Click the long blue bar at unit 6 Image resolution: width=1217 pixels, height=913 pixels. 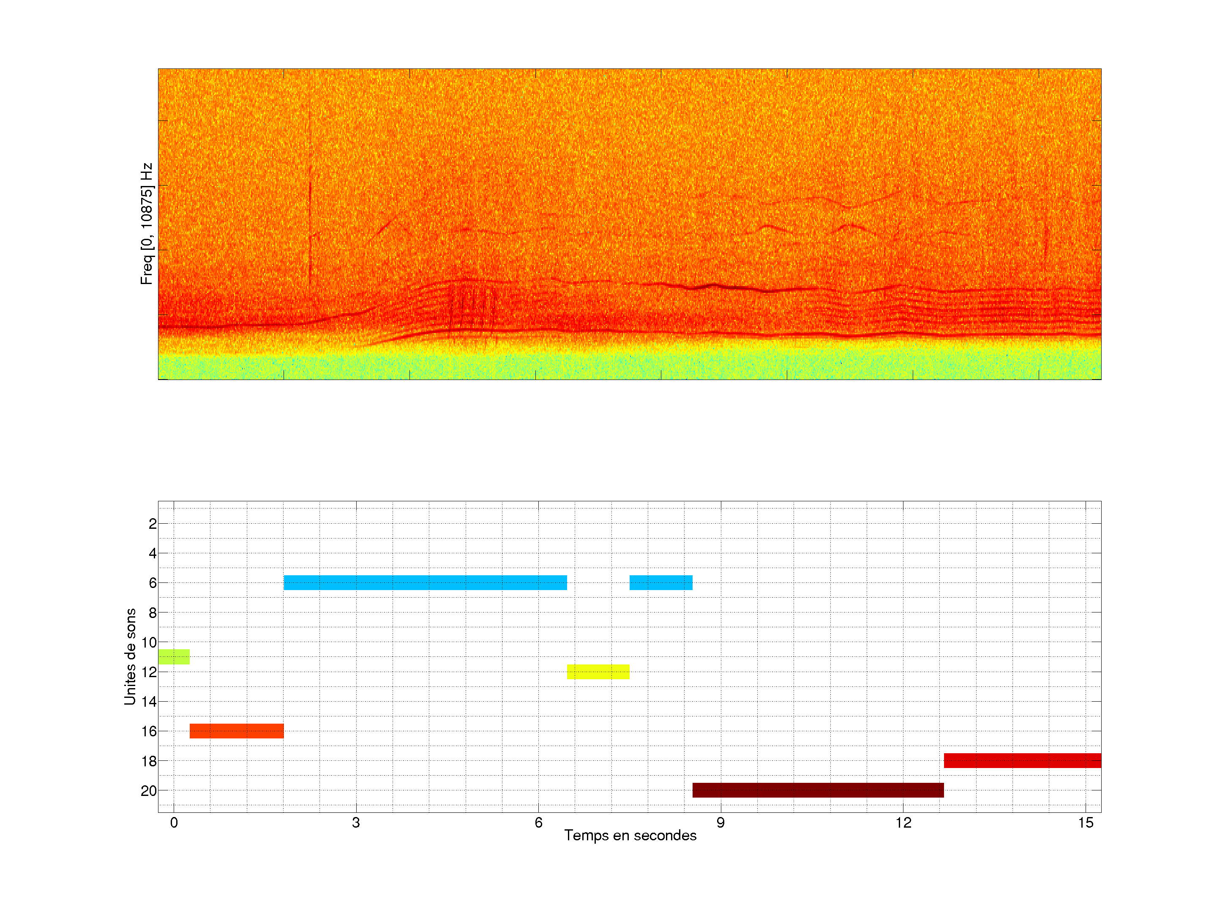(x=425, y=582)
